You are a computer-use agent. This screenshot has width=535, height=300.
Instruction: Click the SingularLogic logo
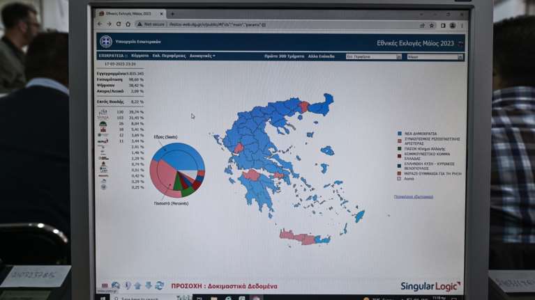(x=430, y=286)
